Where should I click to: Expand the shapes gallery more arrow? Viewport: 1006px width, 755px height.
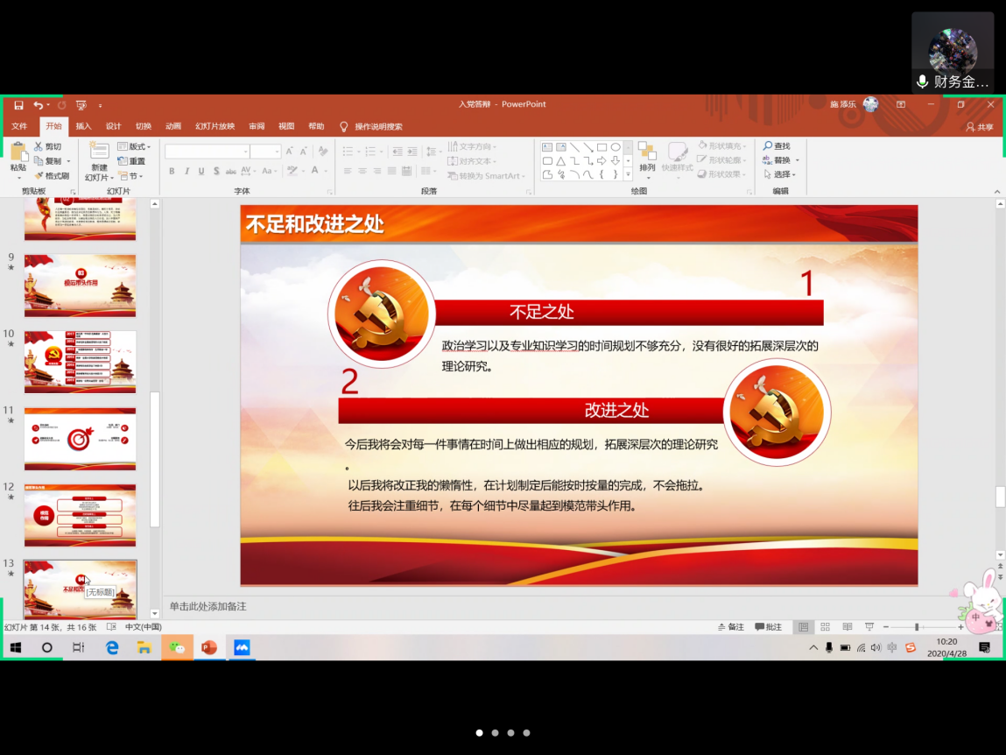click(628, 175)
